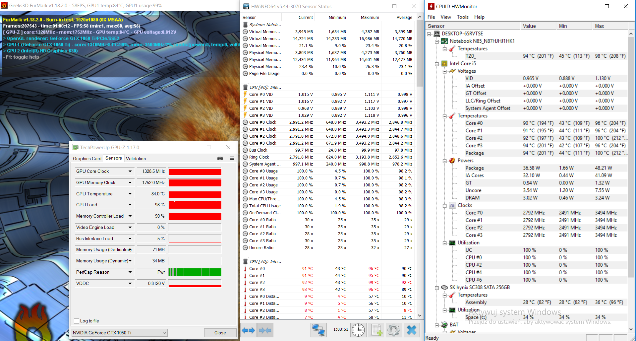The image size is (636, 341).
Task: Collapse Clocks node in HWMonitor
Action: click(x=445, y=206)
